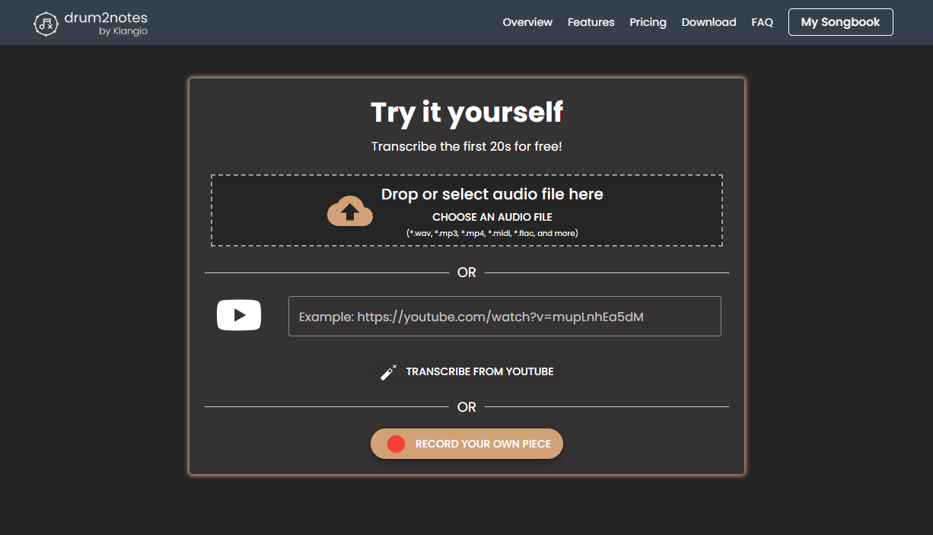
Task: Open My Songbook
Action: click(x=840, y=22)
